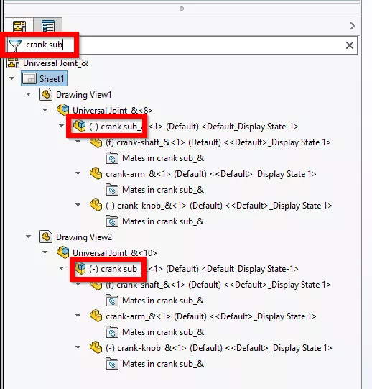Screen dimensions: 372x389
Task: Click the filter funnel icon
Action: point(15,45)
